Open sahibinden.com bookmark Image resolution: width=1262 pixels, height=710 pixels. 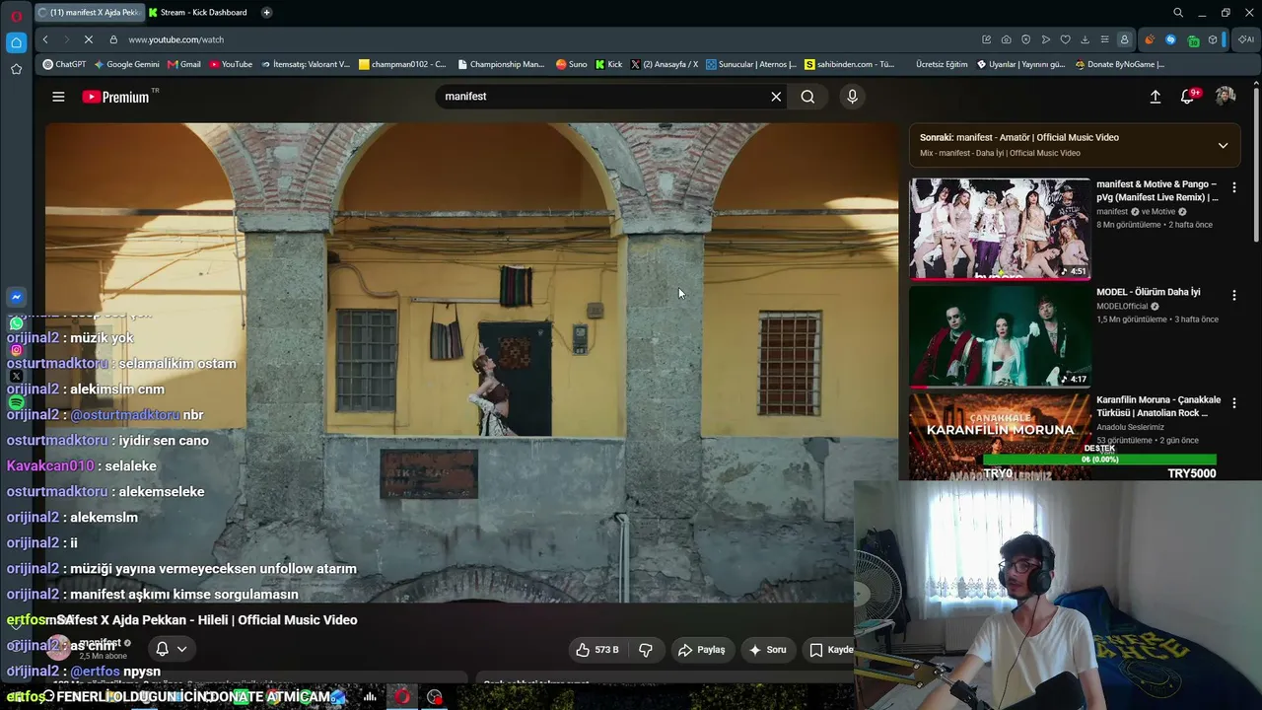pos(850,64)
